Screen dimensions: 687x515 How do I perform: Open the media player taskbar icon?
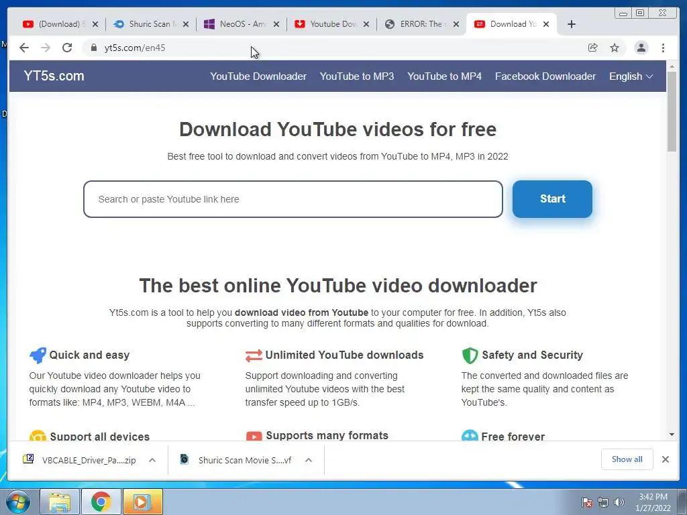pyautogui.click(x=142, y=502)
